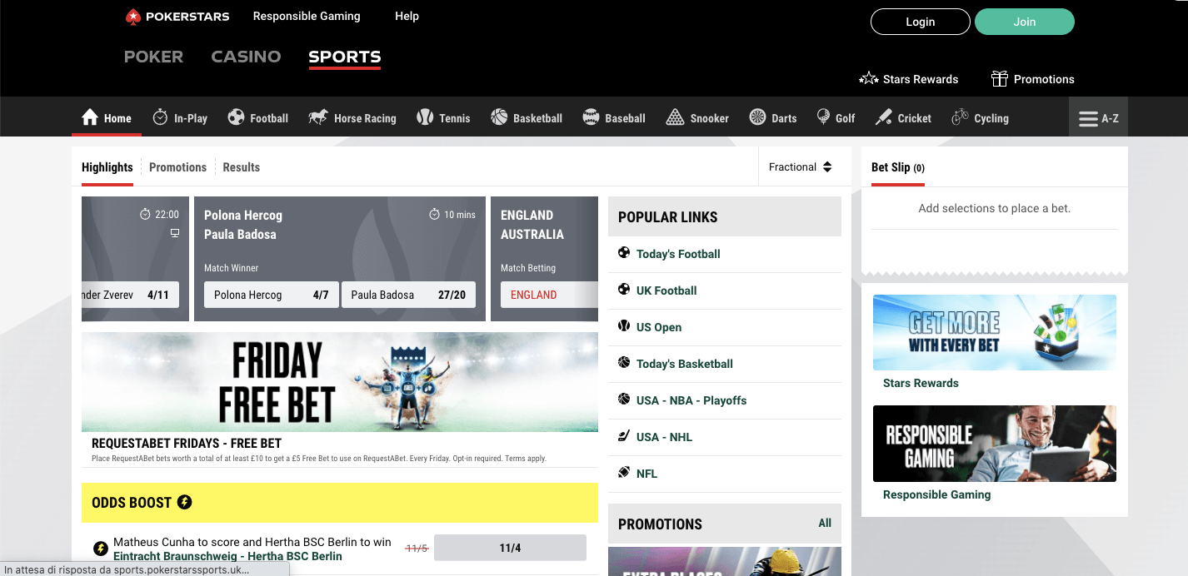Open Eintracht Braunschweig - Hertha BSC Berlin link
Screen dimensions: 1188x576
coord(227,556)
